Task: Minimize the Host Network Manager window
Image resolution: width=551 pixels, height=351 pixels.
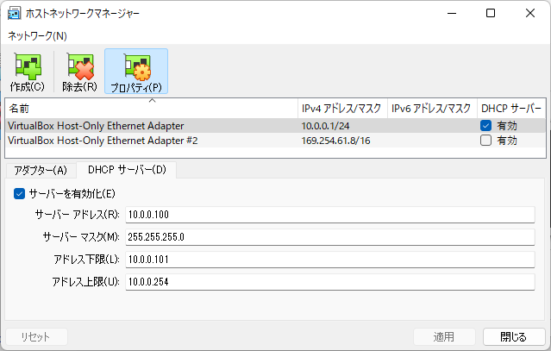Action: coord(452,13)
